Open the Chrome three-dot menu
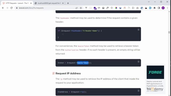Viewport: 171px width, 96px height. coord(168,8)
